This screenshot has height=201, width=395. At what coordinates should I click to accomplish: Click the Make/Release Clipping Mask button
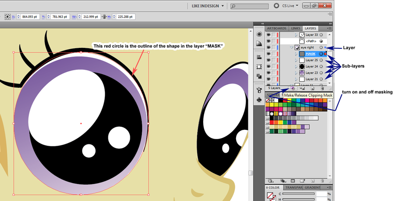coord(293,88)
